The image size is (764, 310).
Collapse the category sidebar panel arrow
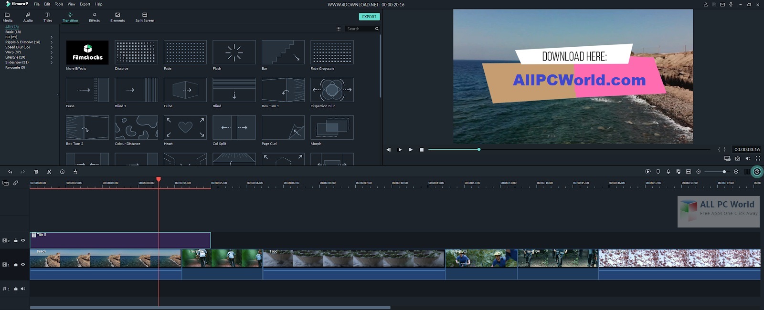click(x=58, y=94)
